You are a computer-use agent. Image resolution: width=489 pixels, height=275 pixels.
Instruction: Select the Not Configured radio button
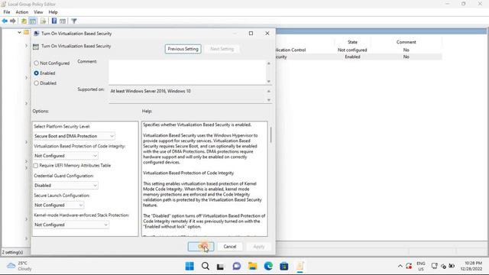pos(36,63)
